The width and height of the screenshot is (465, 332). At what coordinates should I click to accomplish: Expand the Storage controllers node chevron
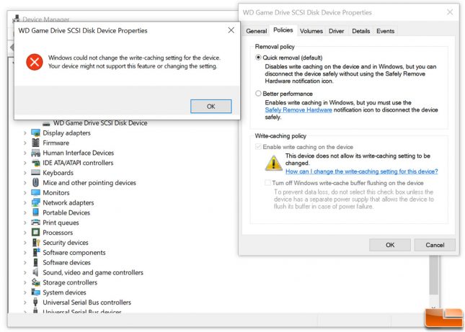25,282
